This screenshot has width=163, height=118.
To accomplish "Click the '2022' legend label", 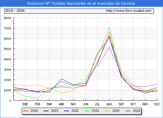I will coord(75,111).
